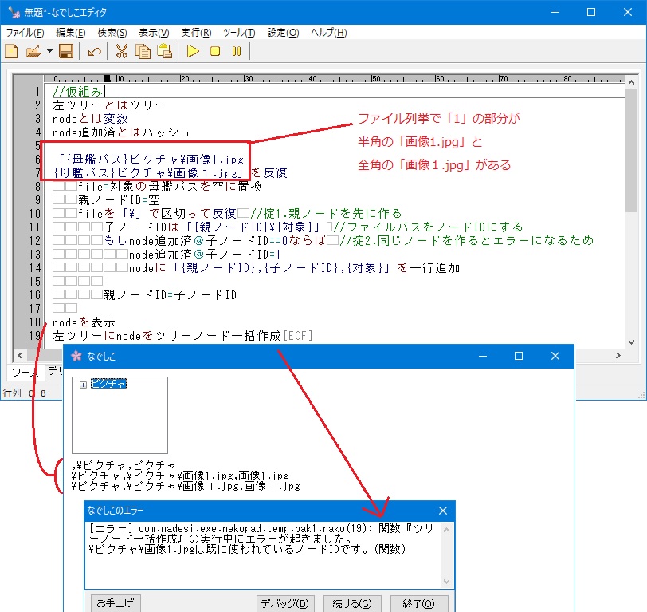Click the 終了(O) button
The image size is (647, 612).
click(x=419, y=603)
